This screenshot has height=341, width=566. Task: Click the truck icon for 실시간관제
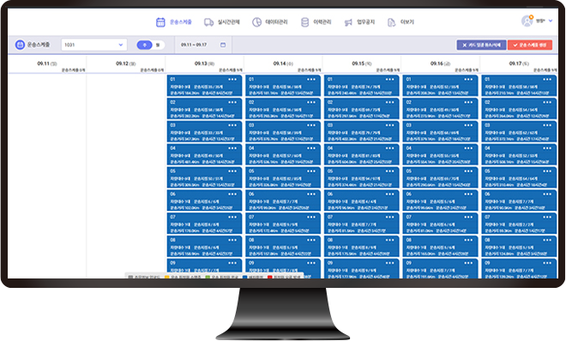click(208, 22)
